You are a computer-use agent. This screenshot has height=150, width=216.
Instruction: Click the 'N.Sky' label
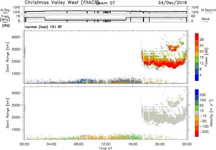pyautogui.click(x=5, y=10)
